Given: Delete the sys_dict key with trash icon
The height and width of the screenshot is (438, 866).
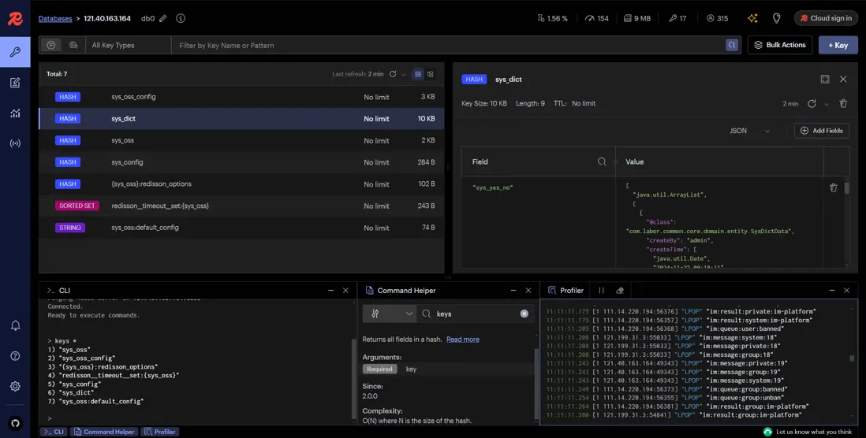Looking at the screenshot, I should point(843,104).
